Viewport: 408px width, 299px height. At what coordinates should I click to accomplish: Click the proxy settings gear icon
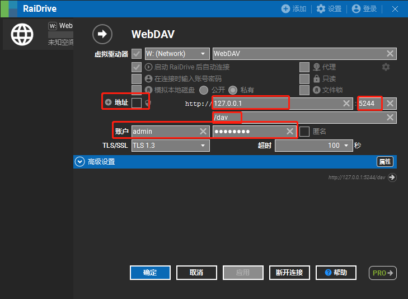point(386,67)
